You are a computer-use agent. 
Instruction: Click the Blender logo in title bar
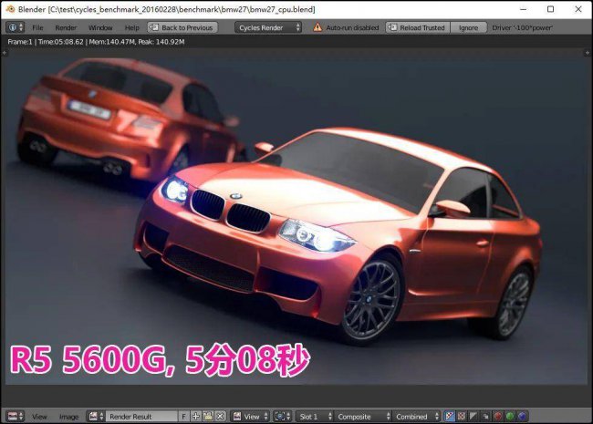click(x=10, y=9)
